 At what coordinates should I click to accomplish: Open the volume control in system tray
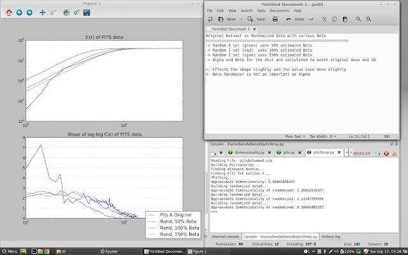click(x=337, y=251)
